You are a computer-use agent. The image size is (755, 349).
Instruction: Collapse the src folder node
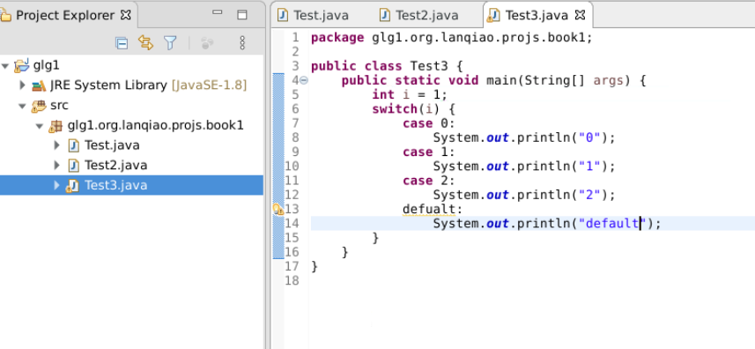[22, 106]
